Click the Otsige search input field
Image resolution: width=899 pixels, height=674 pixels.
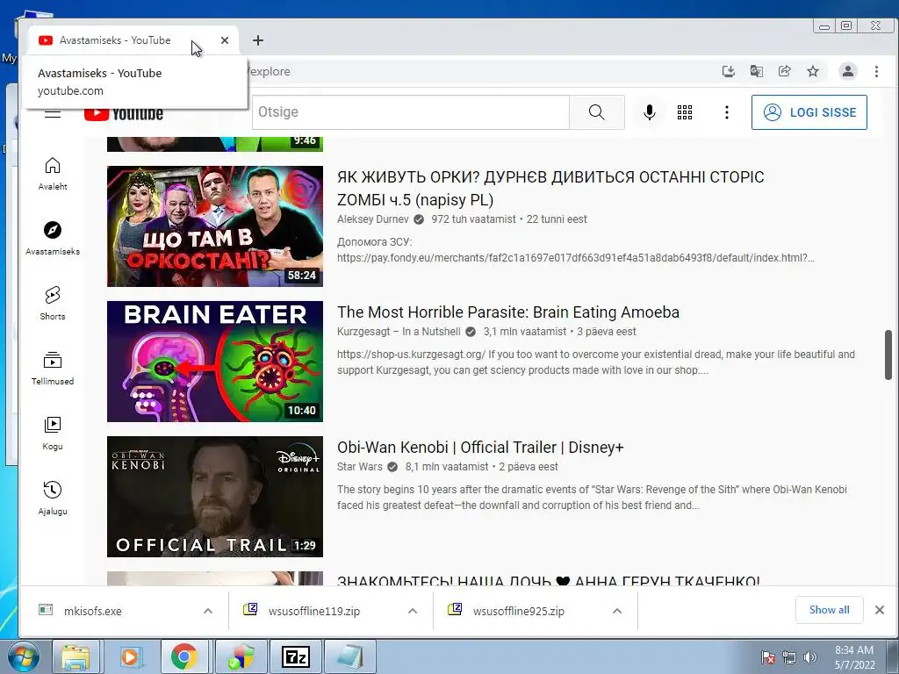pos(411,112)
